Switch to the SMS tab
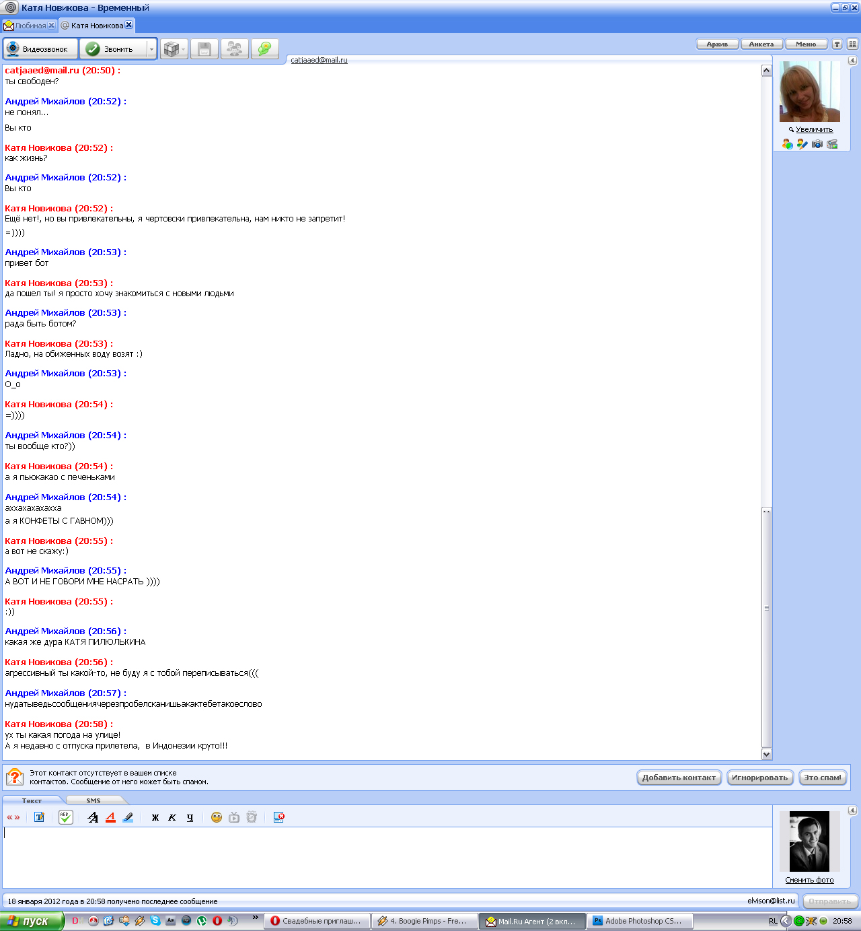 [93, 800]
